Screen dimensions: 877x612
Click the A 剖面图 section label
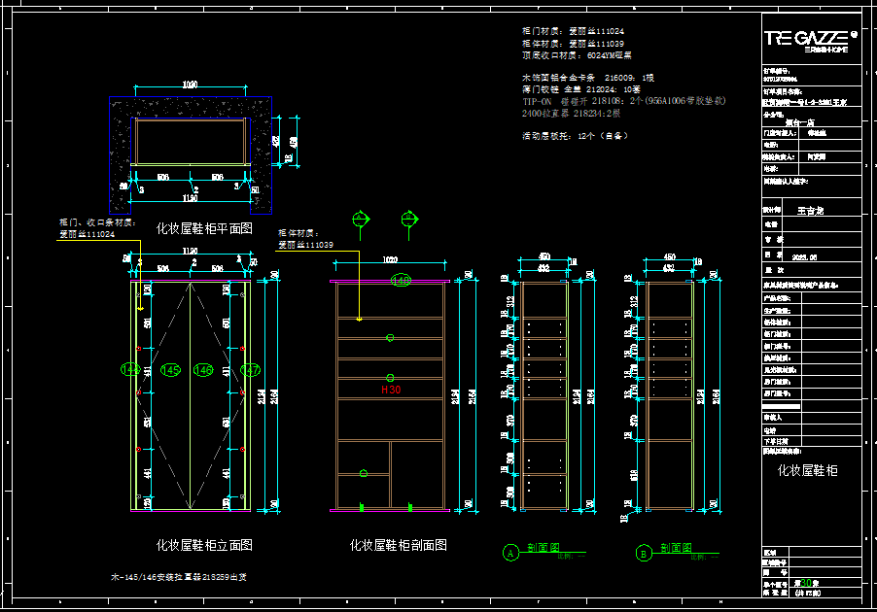pyautogui.click(x=544, y=548)
